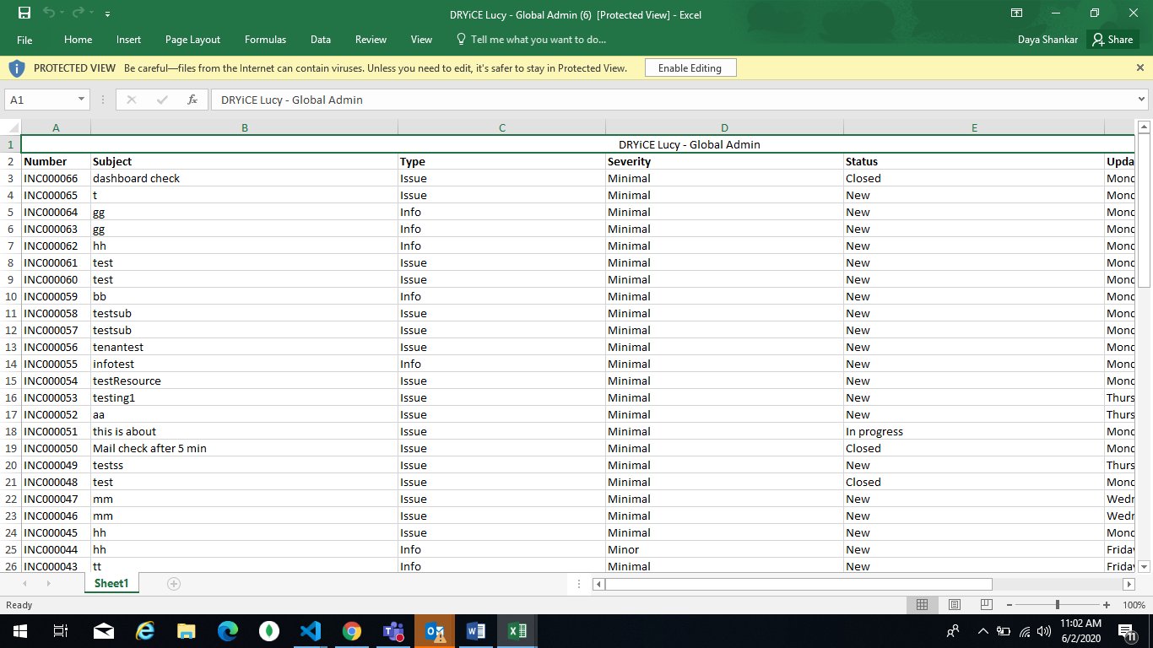Image resolution: width=1153 pixels, height=648 pixels.
Task: Click the Enable Editing button
Action: coord(690,68)
